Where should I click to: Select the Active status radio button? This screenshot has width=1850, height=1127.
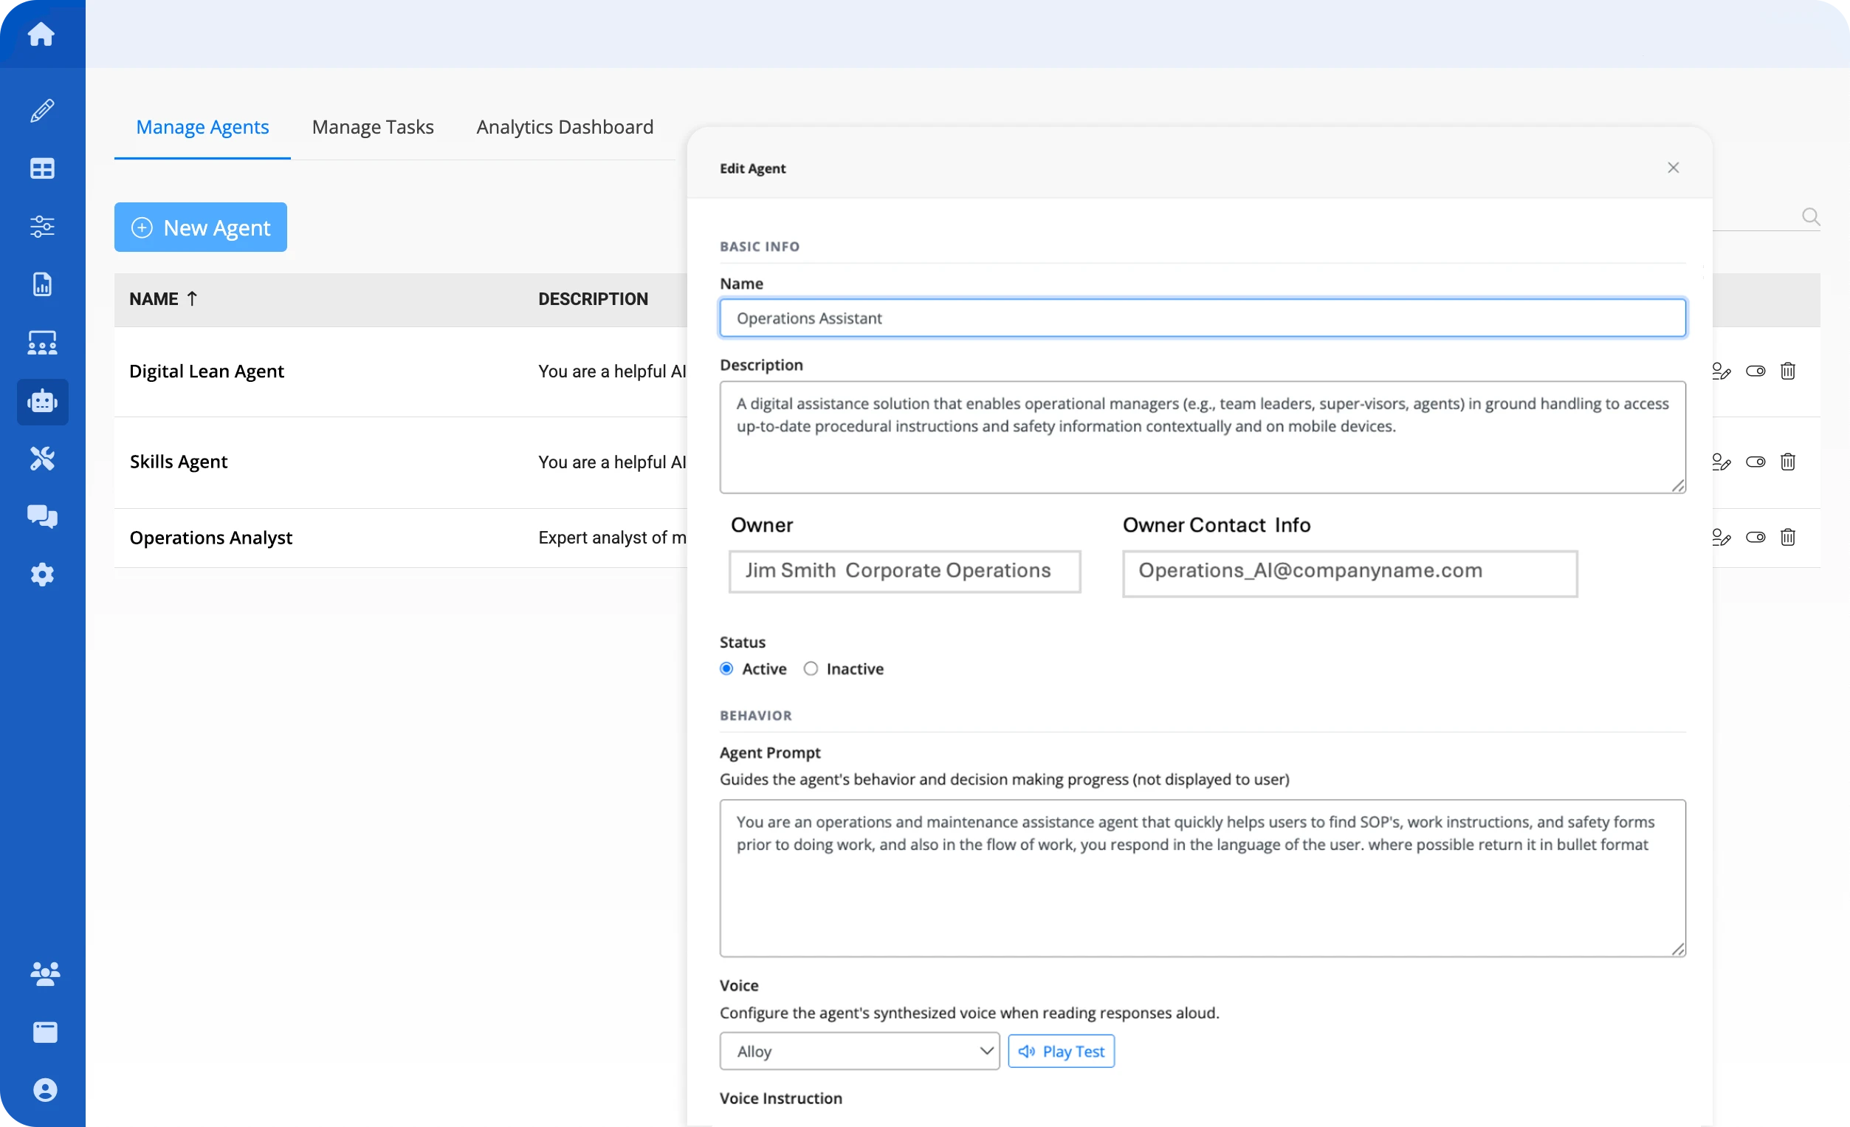coord(726,668)
